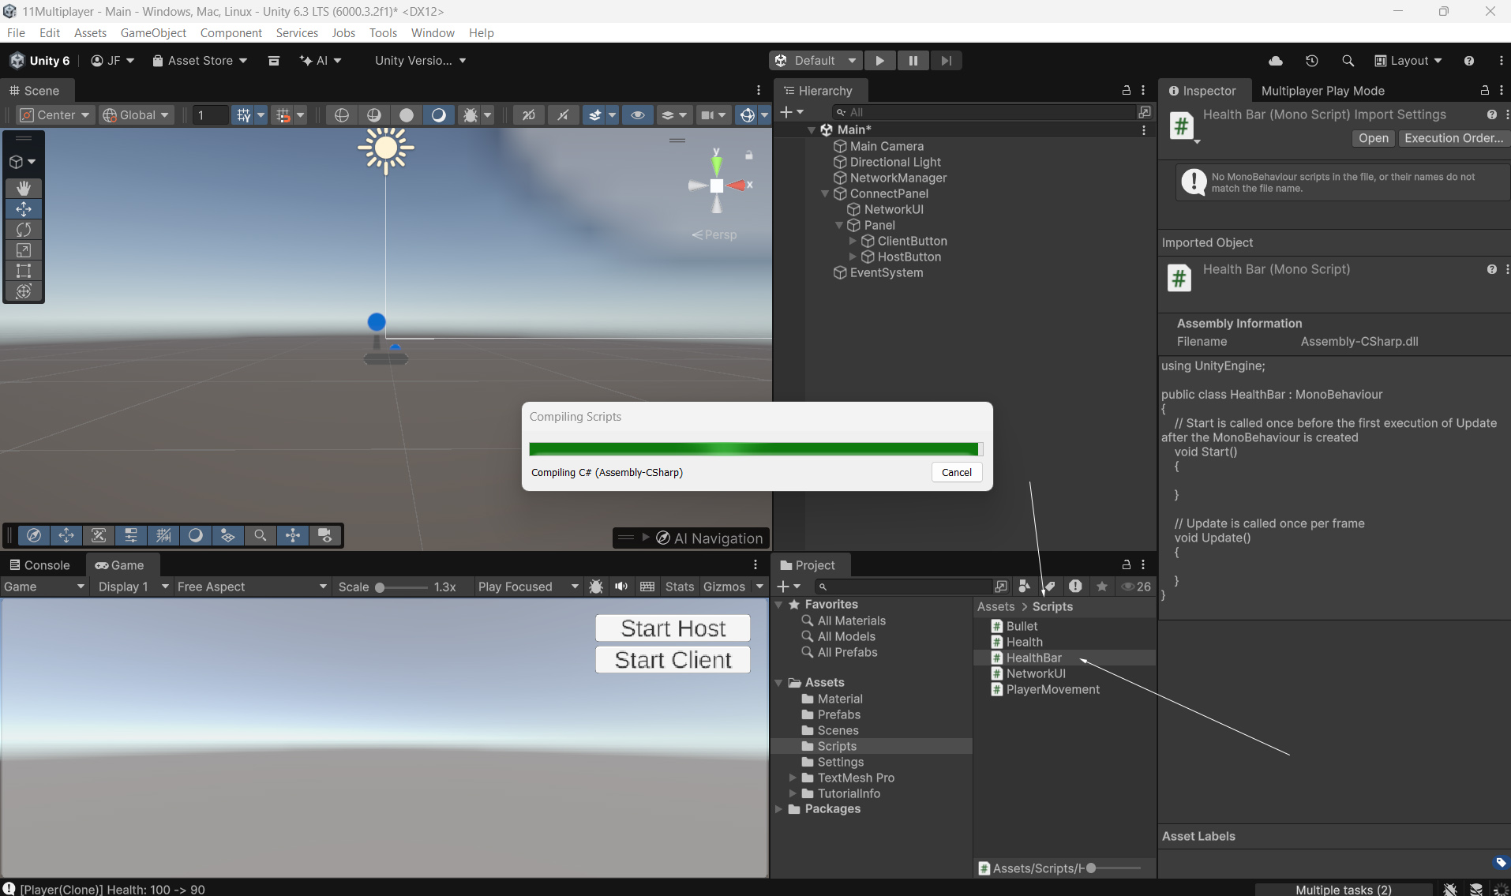Click the Play button to enter play mode
This screenshot has height=896, width=1511.
point(879,61)
